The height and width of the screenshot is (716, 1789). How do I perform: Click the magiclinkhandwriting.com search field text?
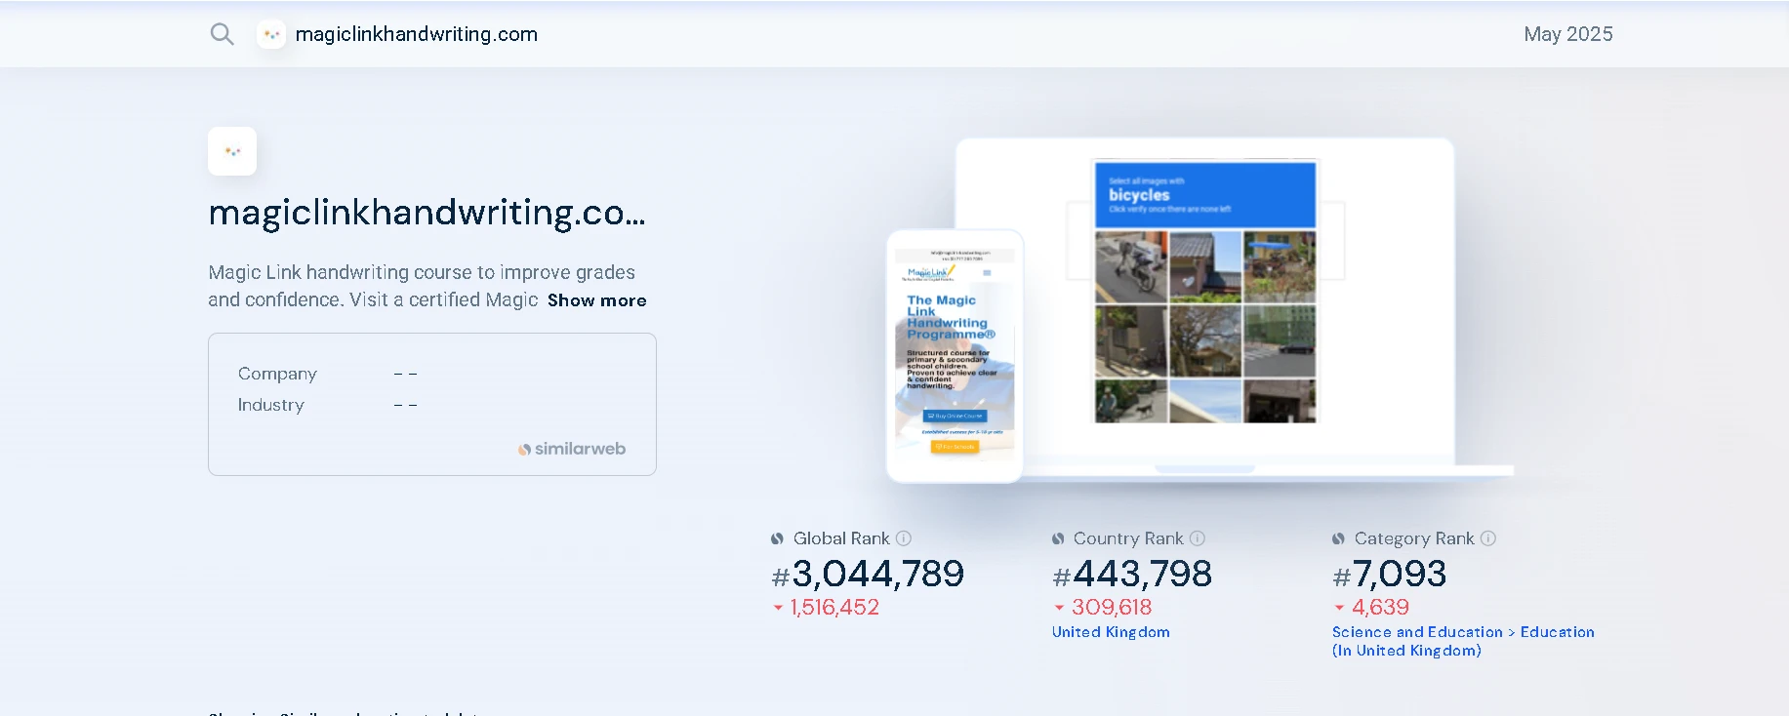coord(417,34)
